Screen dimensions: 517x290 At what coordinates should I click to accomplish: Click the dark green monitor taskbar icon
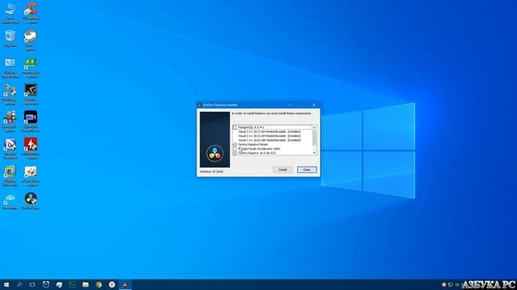tap(72, 284)
